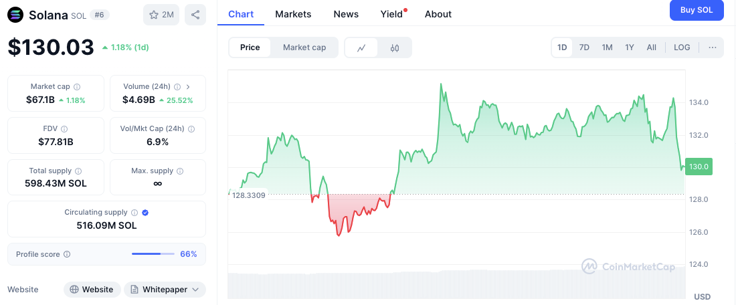Open the chart more options ellipsis
Image resolution: width=736 pixels, height=305 pixels.
tap(712, 47)
